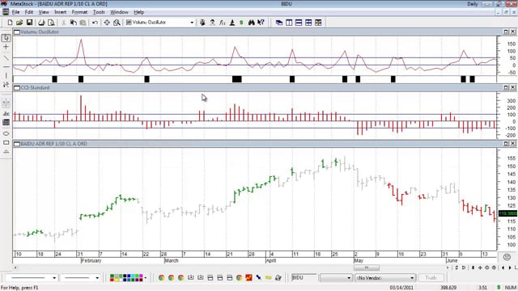Click the Print icon in the toolbar
Screen dimensions: 518x291
click(41, 23)
